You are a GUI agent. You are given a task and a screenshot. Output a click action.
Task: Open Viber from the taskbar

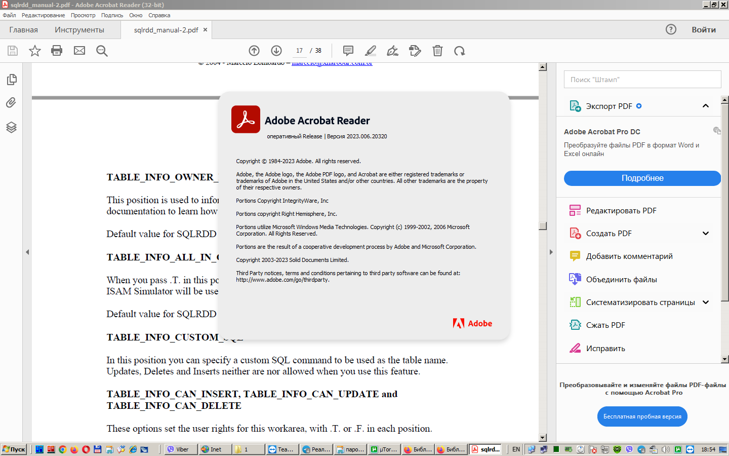[x=181, y=449]
